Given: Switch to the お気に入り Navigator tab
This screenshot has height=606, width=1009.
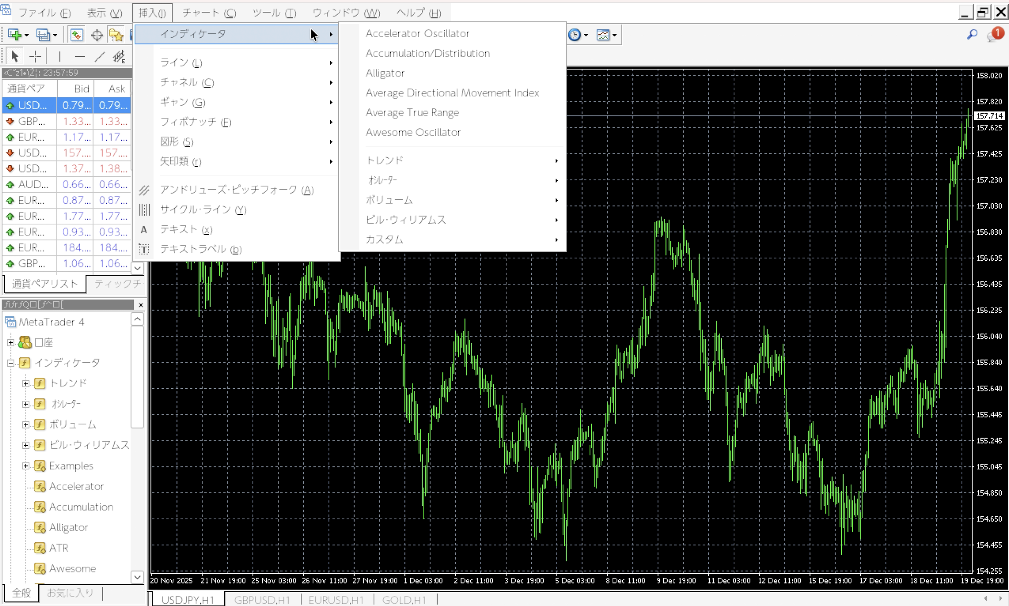Looking at the screenshot, I should [x=70, y=593].
